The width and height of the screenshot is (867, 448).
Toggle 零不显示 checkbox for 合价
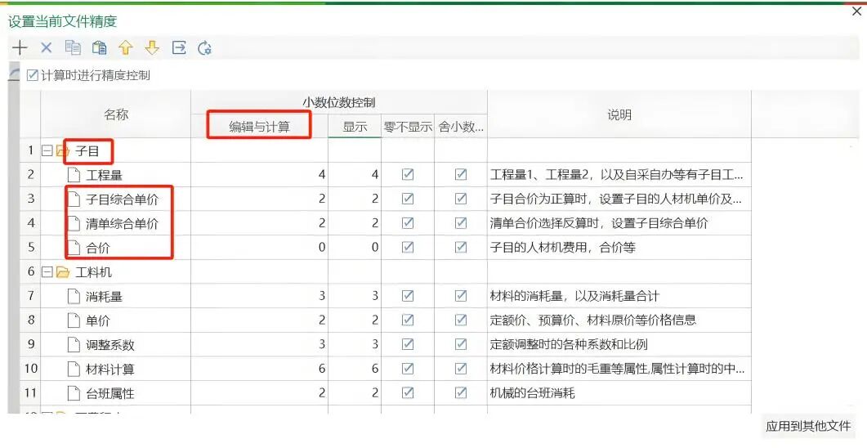tap(408, 247)
